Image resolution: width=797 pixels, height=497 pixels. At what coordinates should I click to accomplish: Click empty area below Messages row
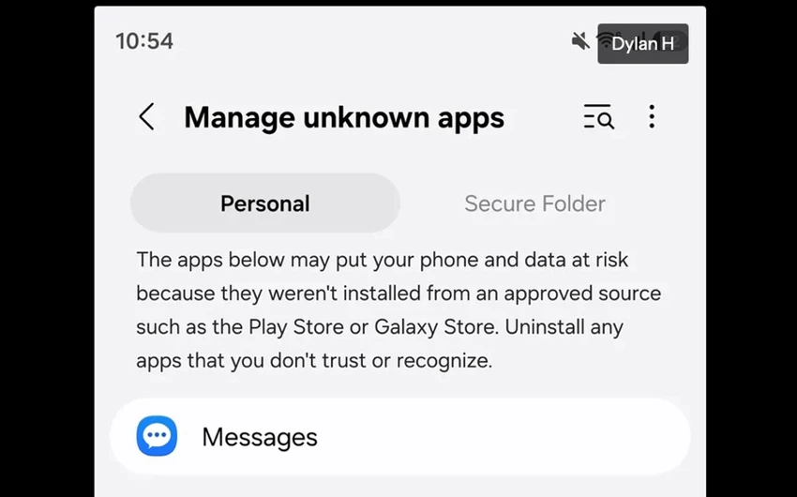399,486
